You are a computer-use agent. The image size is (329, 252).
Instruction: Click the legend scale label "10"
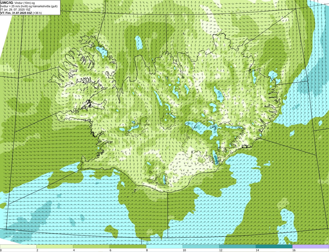click(x=184, y=250)
